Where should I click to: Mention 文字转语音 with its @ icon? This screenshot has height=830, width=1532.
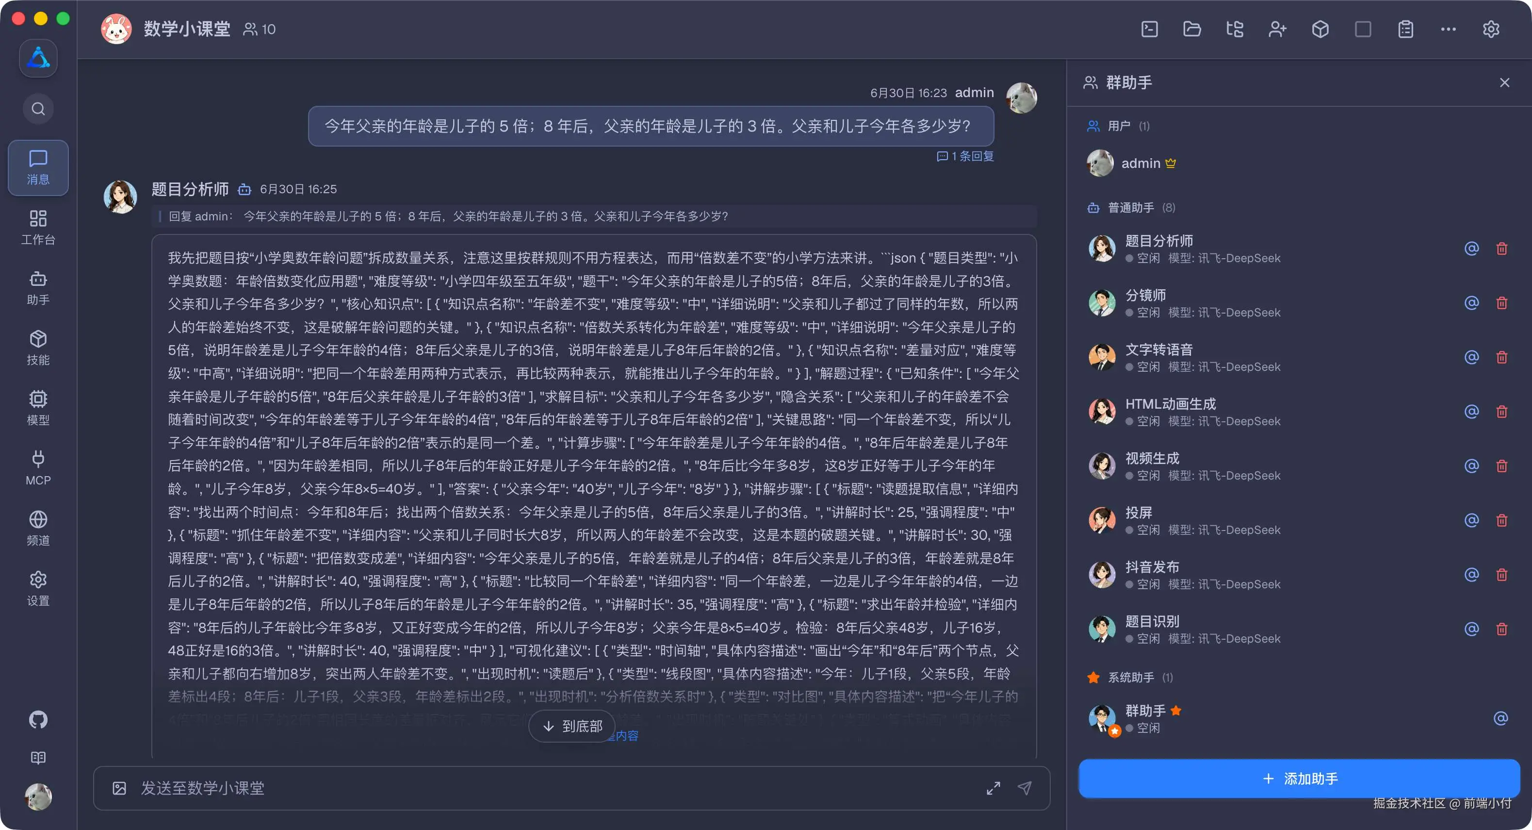point(1471,357)
